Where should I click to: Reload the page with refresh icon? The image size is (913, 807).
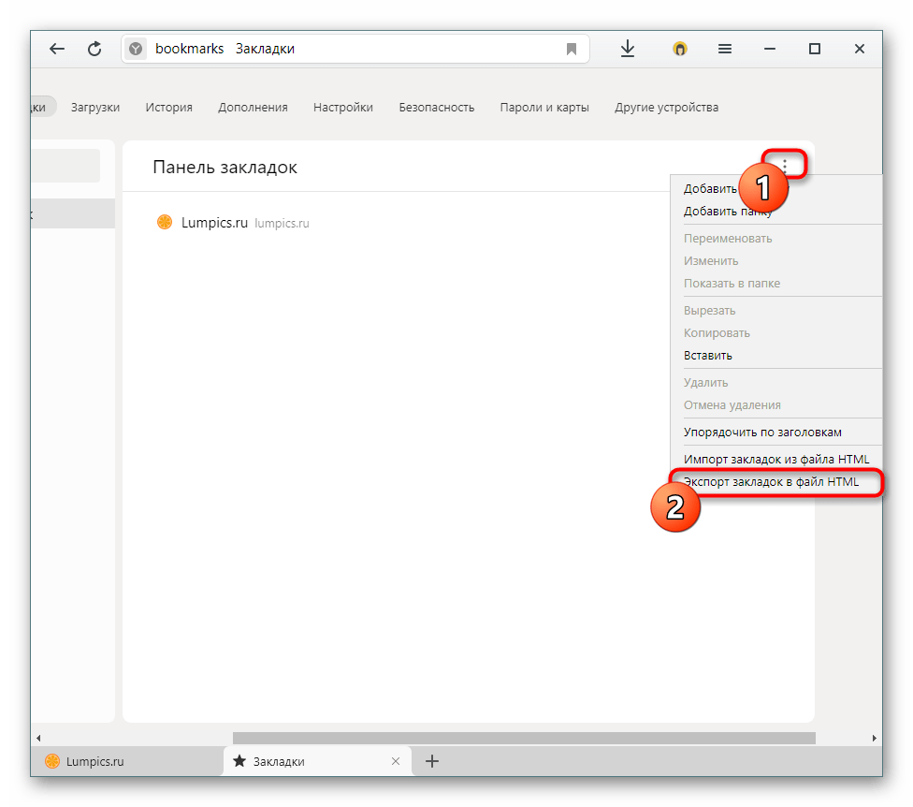coord(94,50)
